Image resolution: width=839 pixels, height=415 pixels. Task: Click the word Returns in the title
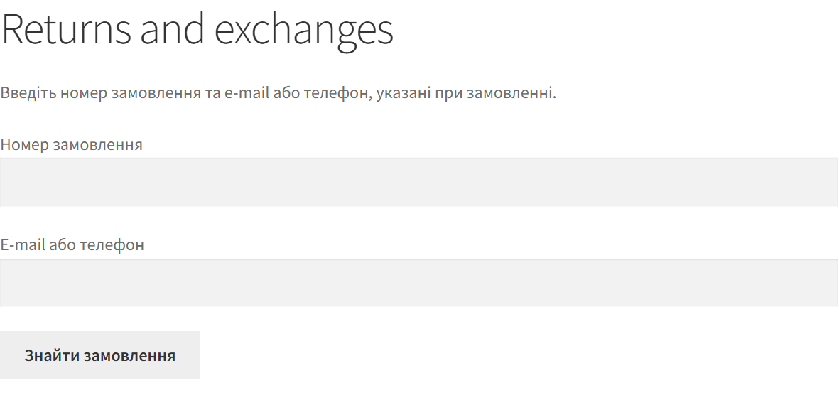(66, 28)
